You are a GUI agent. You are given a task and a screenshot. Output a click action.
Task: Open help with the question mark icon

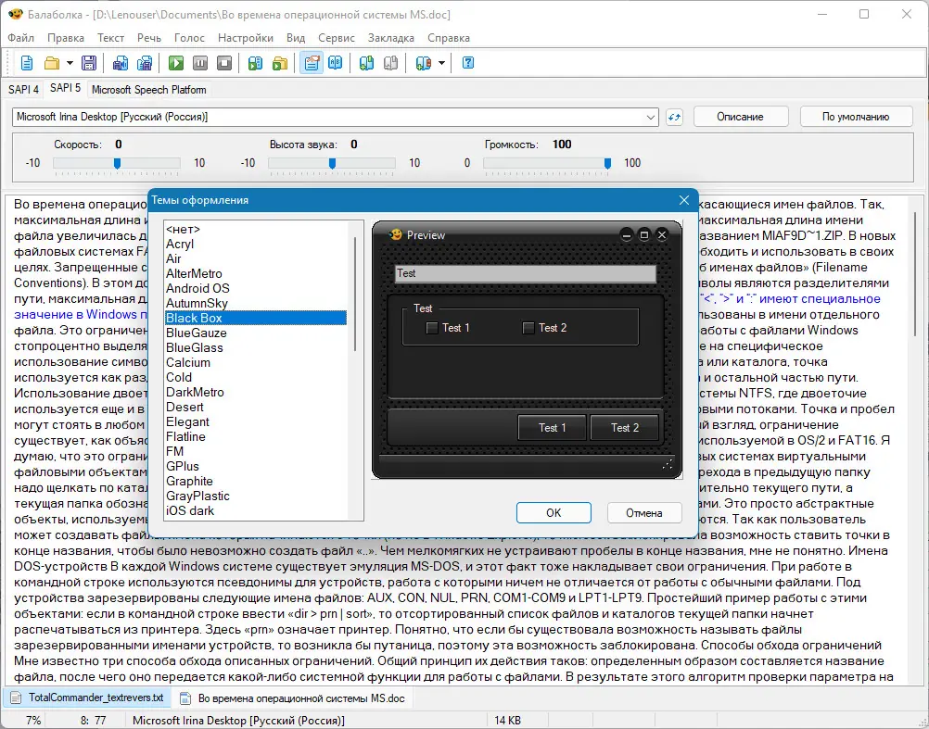[x=468, y=63]
